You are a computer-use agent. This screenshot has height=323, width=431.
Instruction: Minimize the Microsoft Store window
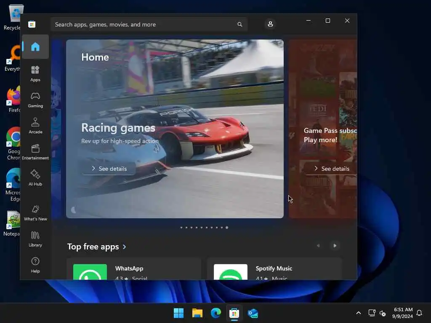point(309,21)
